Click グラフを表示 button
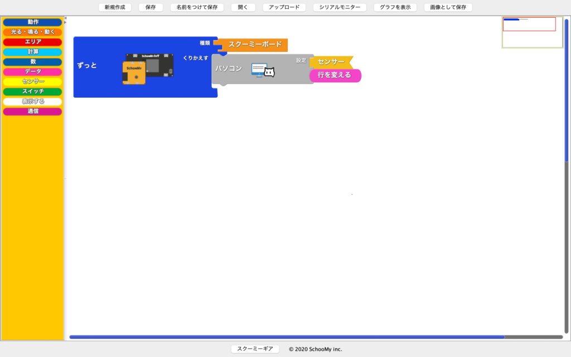571x357 pixels. pyautogui.click(x=395, y=7)
